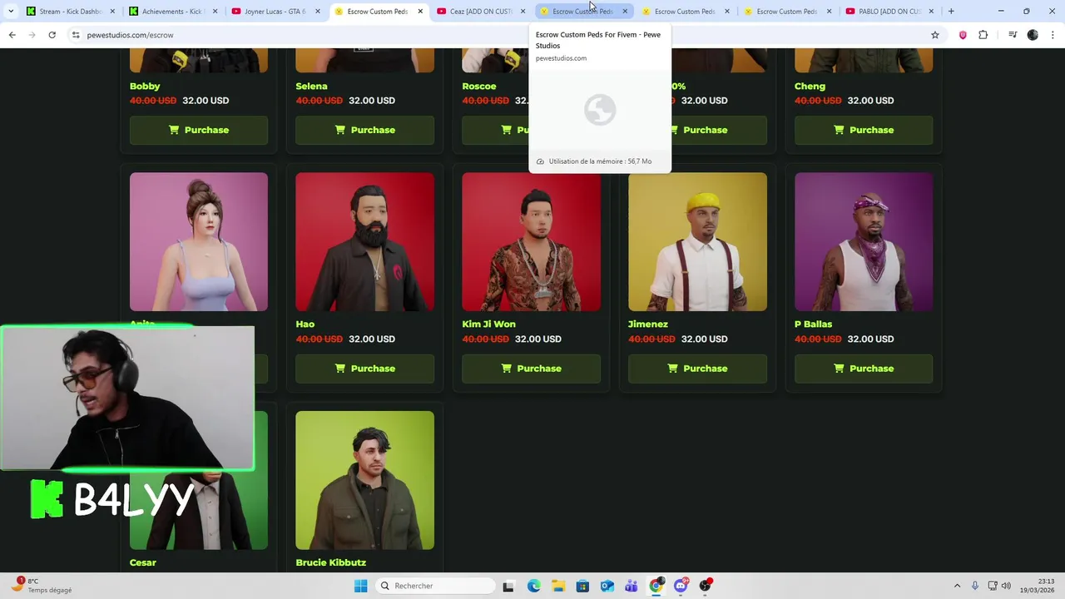This screenshot has height=599, width=1065.
Task: Purchase the Jimenez ped
Action: pyautogui.click(x=697, y=369)
